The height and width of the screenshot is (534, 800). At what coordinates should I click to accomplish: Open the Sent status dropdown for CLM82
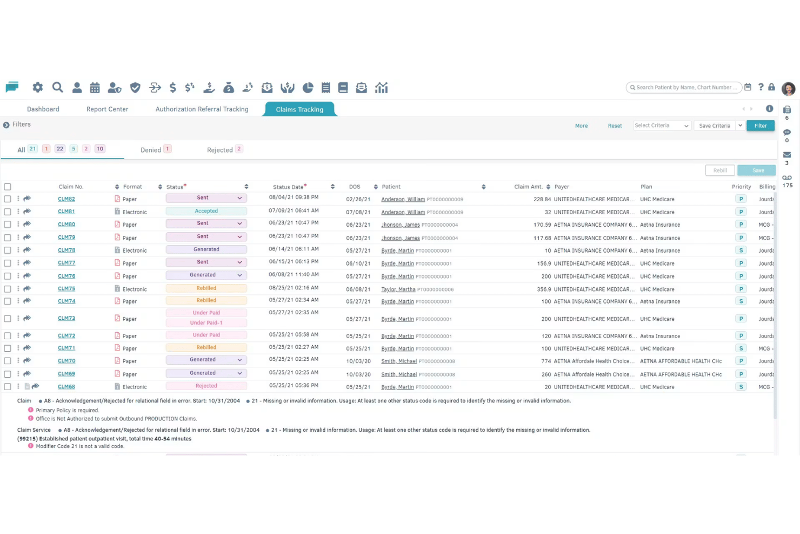pos(206,198)
